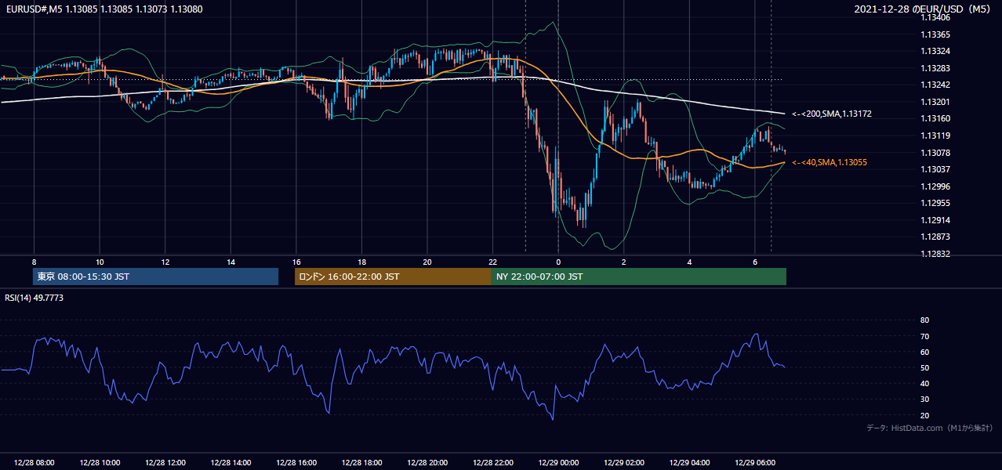Click price axis value 1.13078

click(x=935, y=153)
